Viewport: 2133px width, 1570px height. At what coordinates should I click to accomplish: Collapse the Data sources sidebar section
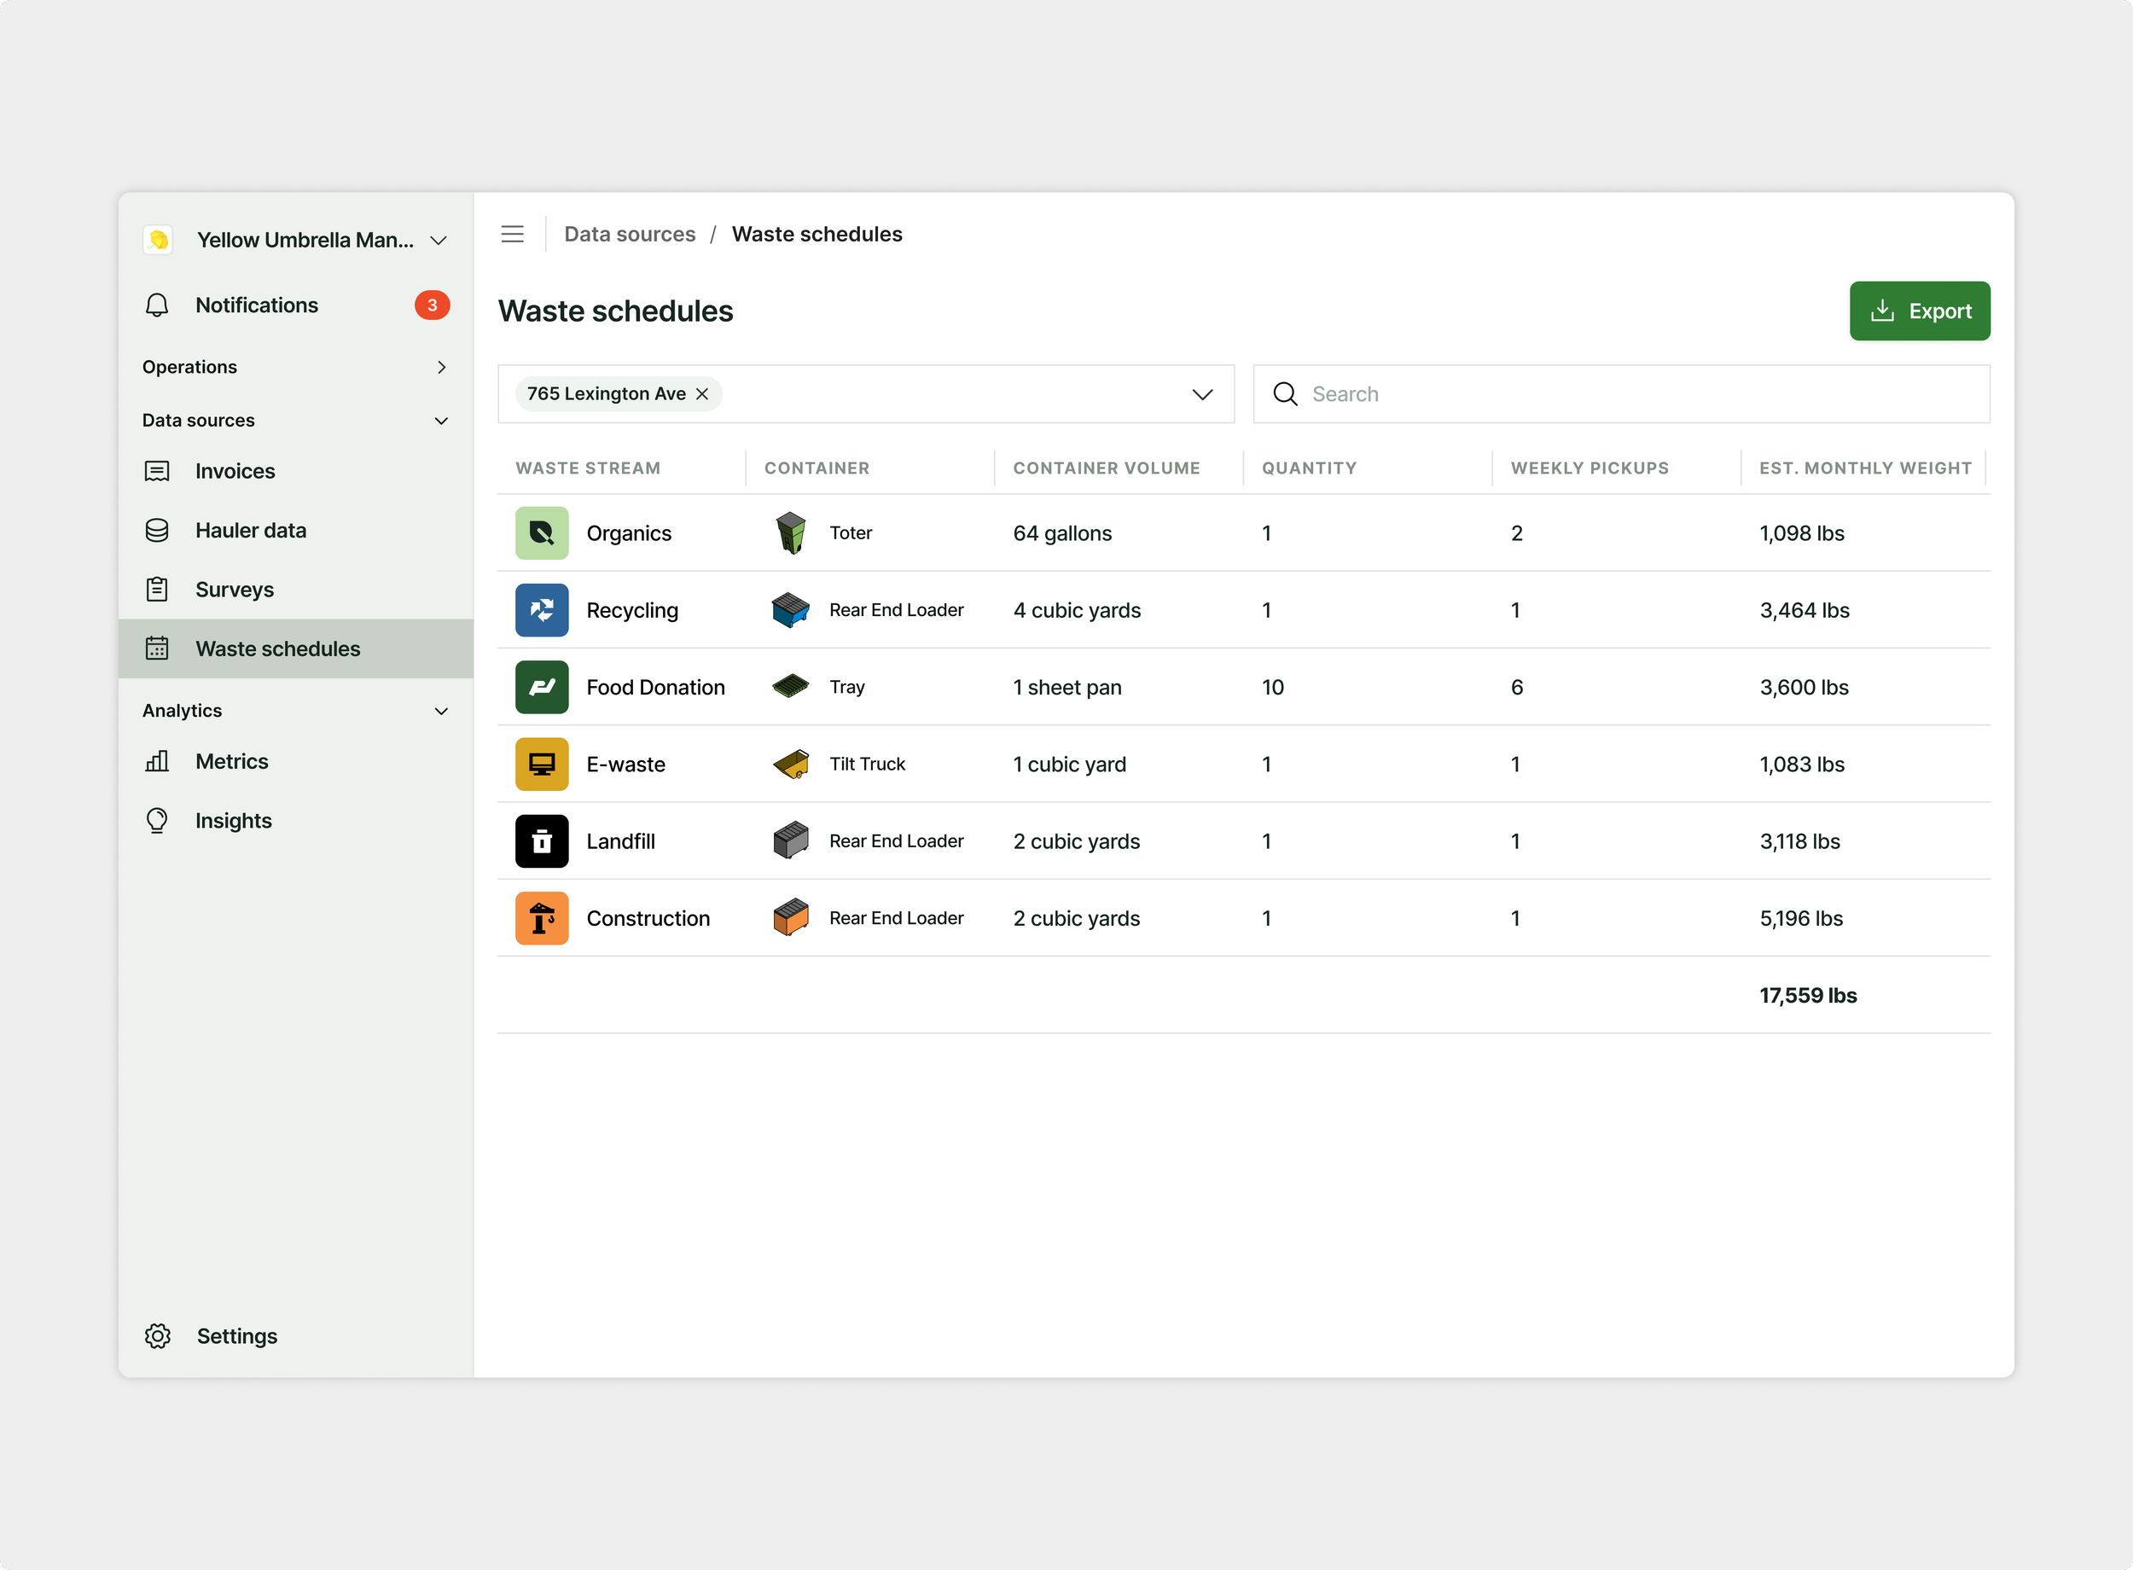point(441,420)
